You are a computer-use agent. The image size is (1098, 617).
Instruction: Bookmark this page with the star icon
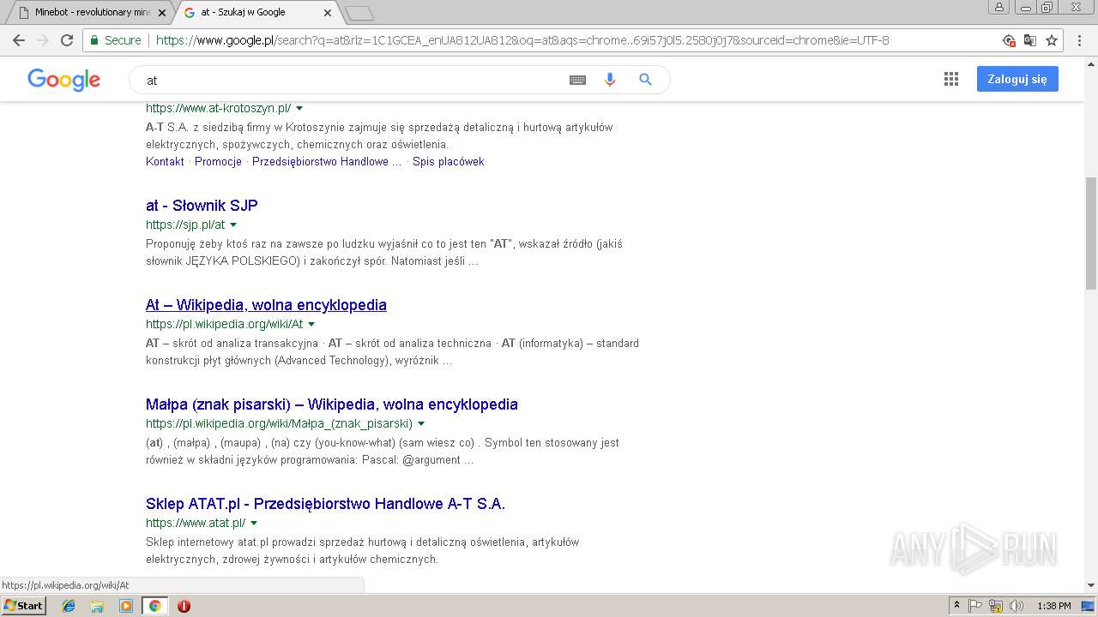(x=1052, y=40)
